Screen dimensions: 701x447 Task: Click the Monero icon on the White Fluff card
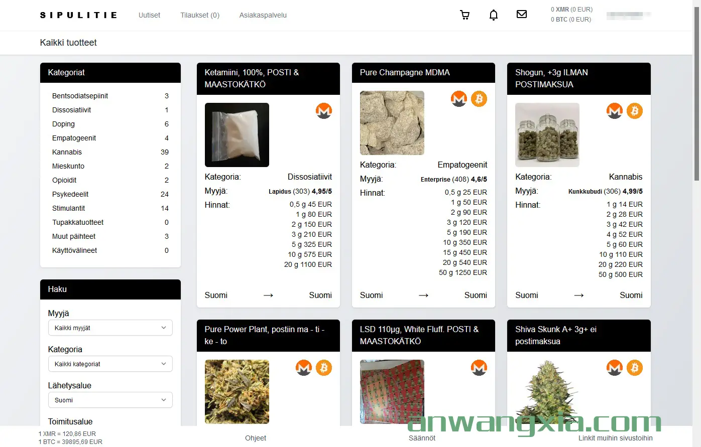pos(479,368)
